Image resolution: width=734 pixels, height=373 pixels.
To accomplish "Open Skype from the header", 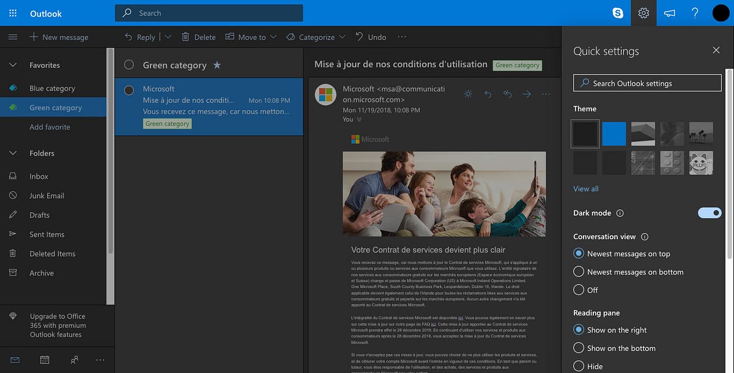I will [618, 13].
